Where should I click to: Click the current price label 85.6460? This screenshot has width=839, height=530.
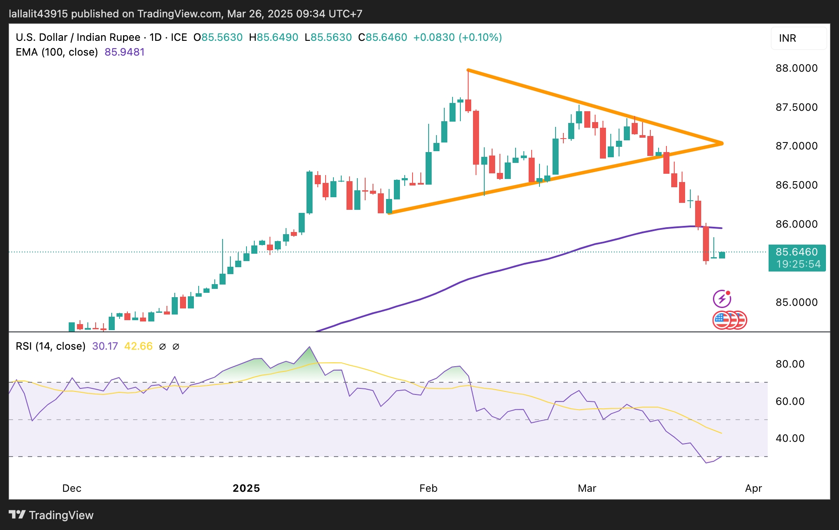click(796, 252)
